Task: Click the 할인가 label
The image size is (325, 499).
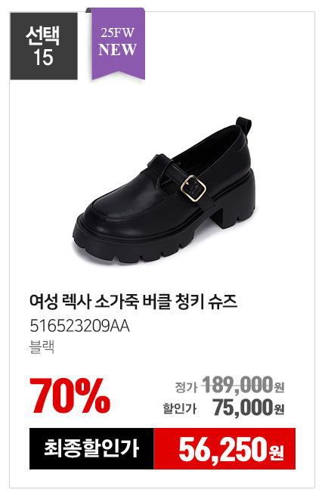Action: point(180,408)
